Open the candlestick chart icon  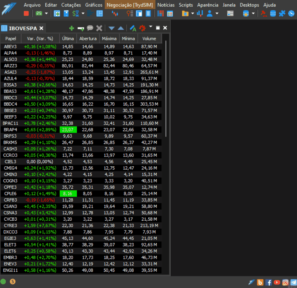point(115,13)
